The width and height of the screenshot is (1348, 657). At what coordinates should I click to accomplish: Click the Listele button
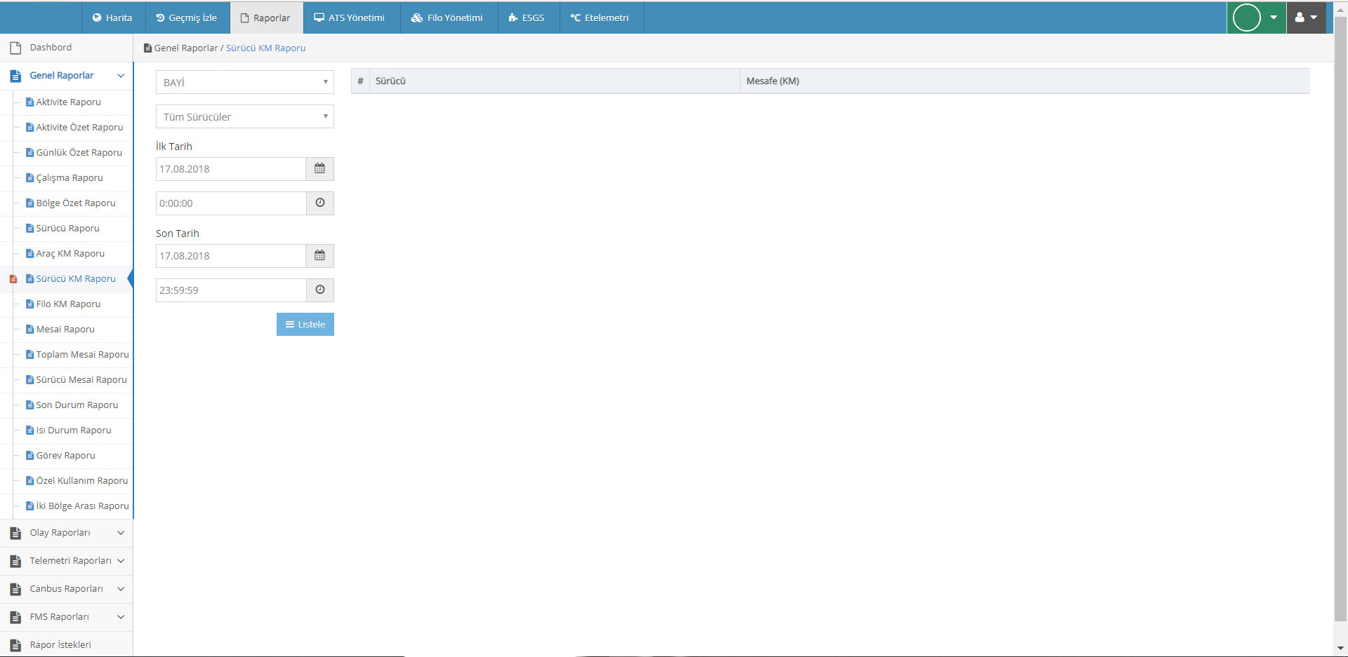tap(305, 324)
